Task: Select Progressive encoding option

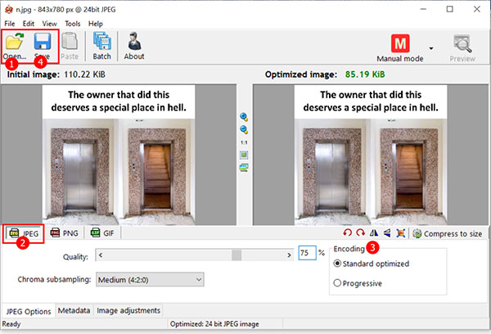Action: 340,283
